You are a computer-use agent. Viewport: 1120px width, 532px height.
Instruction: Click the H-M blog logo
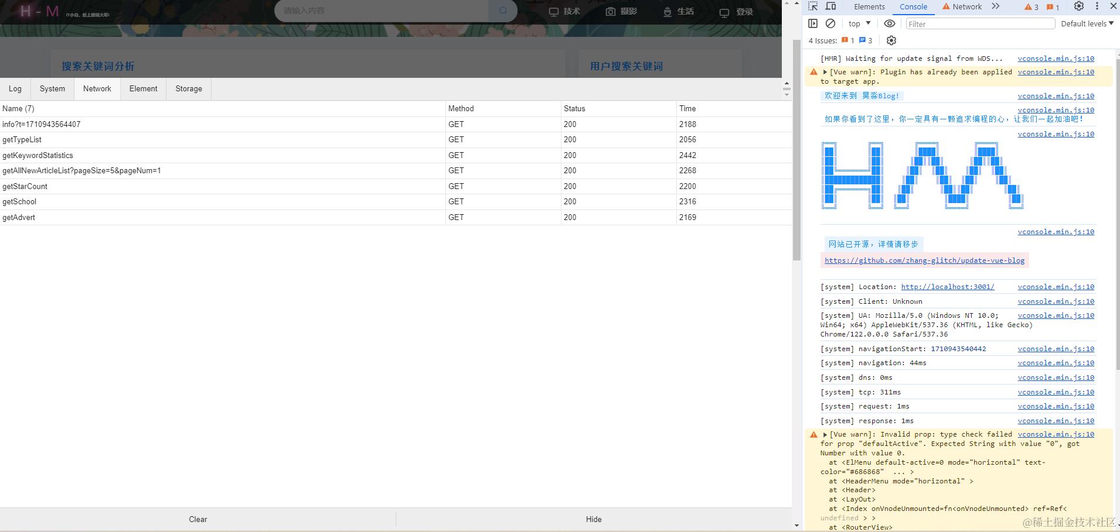coord(39,12)
